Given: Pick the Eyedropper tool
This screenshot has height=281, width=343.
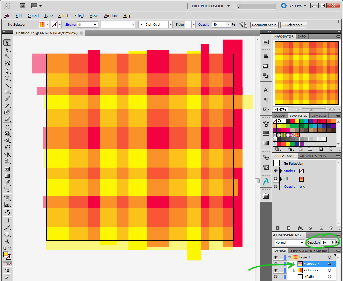Looking at the screenshot, I should tap(7, 183).
